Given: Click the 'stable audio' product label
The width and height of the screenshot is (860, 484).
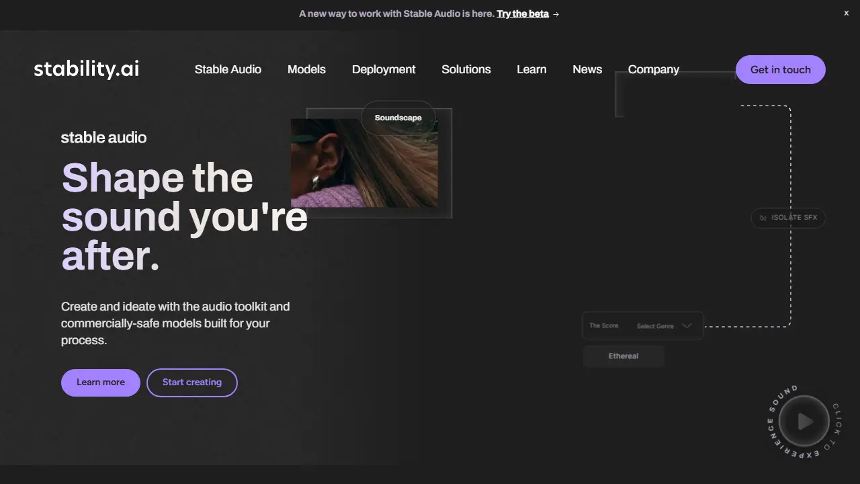Looking at the screenshot, I should coord(103,138).
